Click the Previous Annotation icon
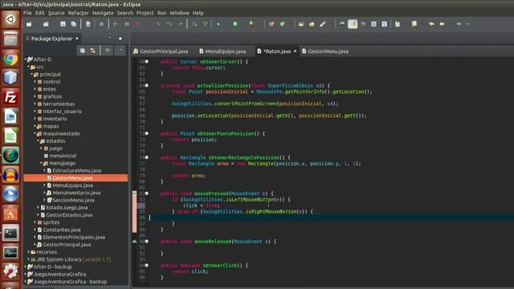The width and height of the screenshot is (514, 289). 414,24
